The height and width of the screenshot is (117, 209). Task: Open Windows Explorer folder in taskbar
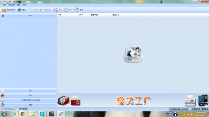tap(32, 114)
